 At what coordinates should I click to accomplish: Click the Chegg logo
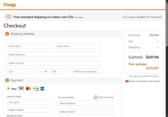coord(9,5)
